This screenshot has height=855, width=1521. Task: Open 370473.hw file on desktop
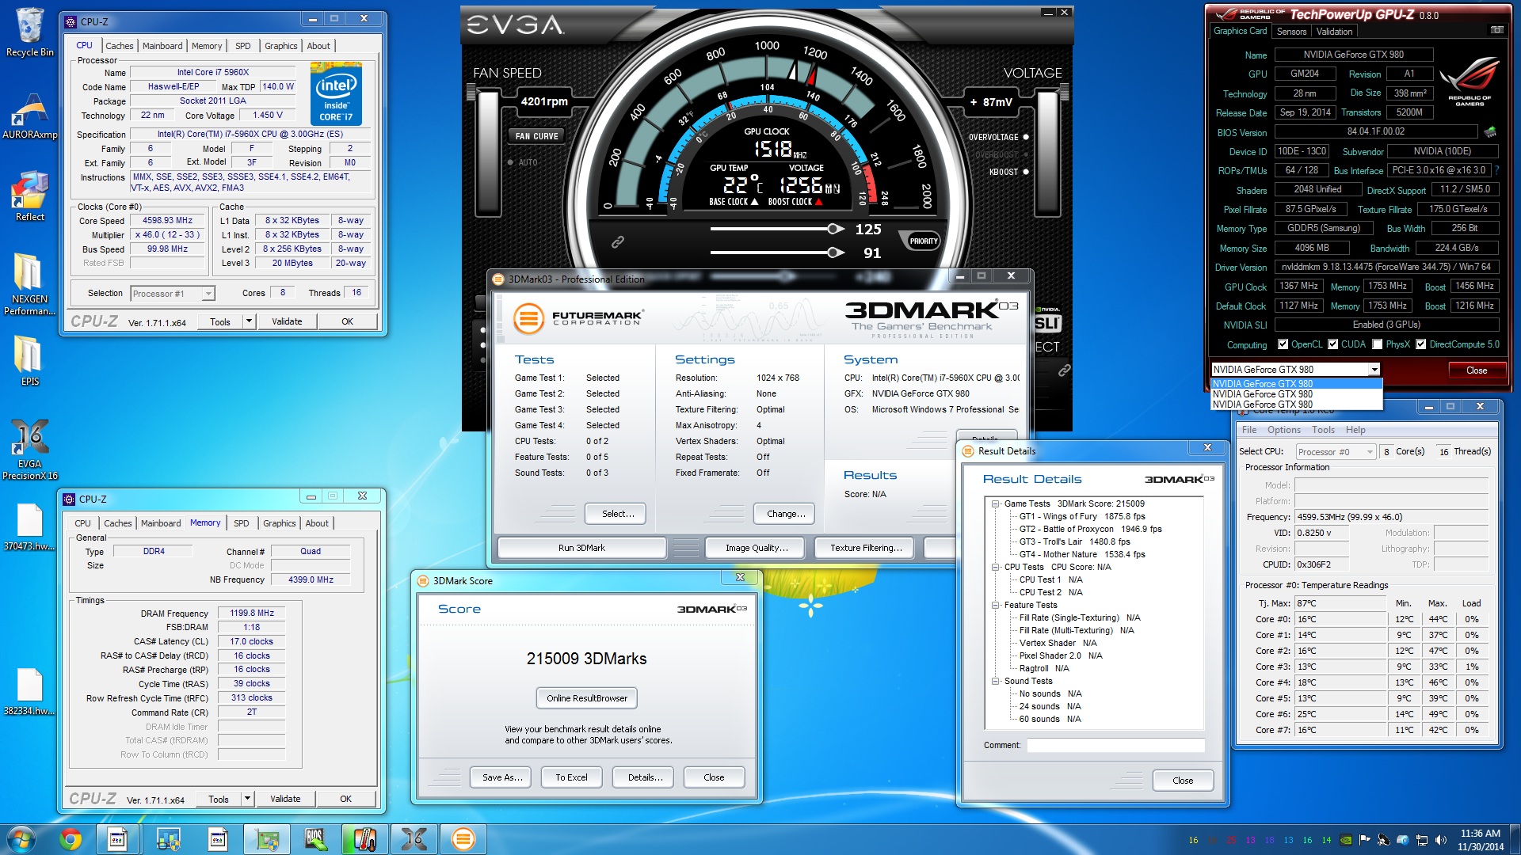pos(29,527)
